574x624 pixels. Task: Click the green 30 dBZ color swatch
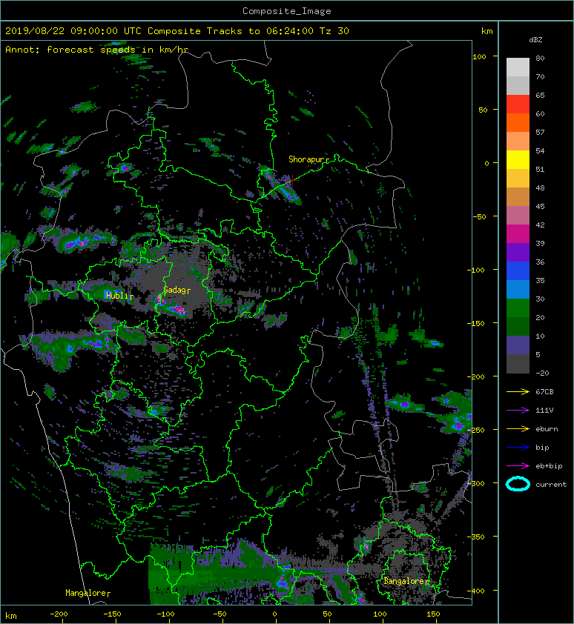[518, 308]
